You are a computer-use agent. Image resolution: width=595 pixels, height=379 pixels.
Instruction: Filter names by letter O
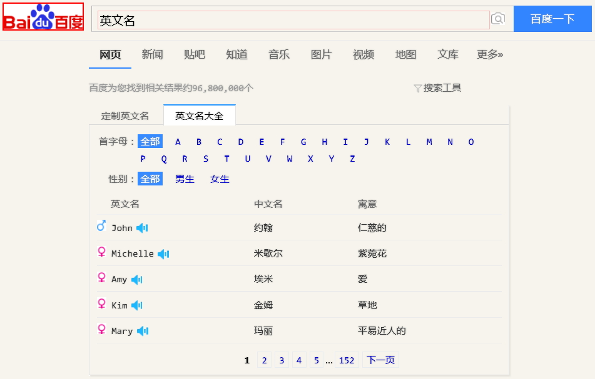point(471,142)
